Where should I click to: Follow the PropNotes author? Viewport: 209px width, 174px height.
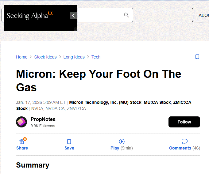coord(184,122)
